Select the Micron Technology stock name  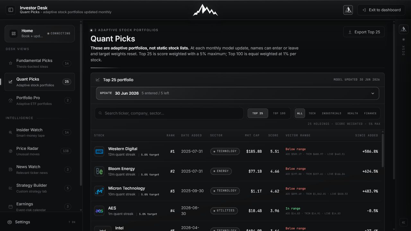click(x=127, y=188)
